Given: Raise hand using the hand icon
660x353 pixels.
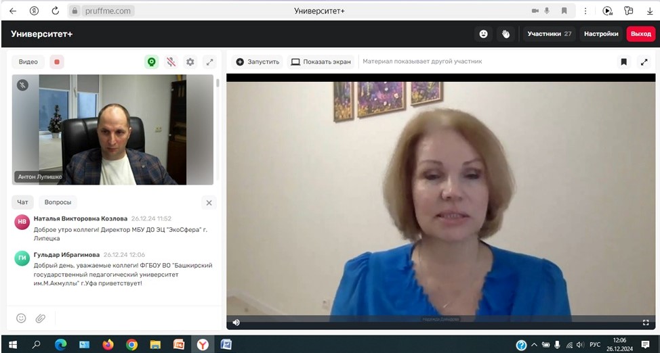Looking at the screenshot, I should (x=505, y=34).
